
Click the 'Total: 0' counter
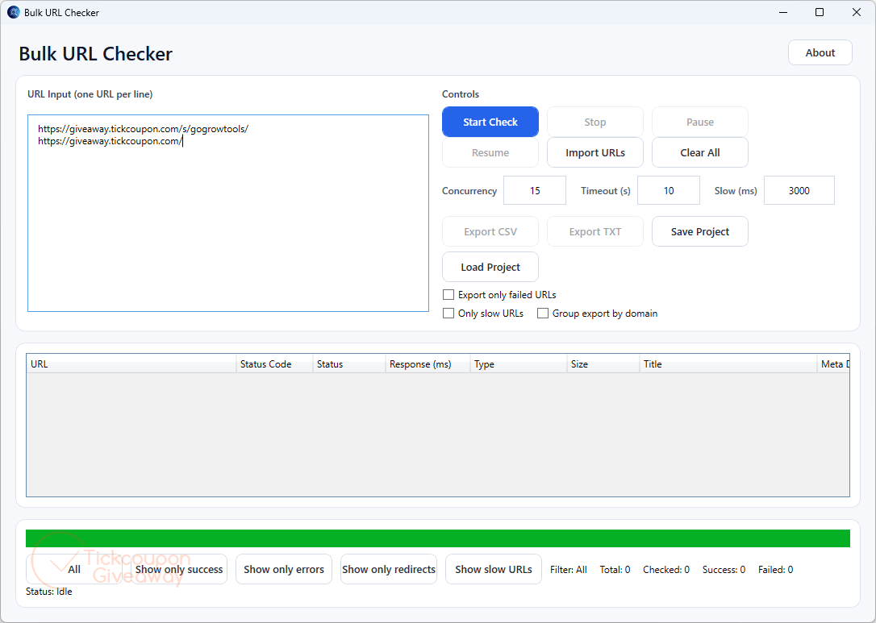[615, 570]
